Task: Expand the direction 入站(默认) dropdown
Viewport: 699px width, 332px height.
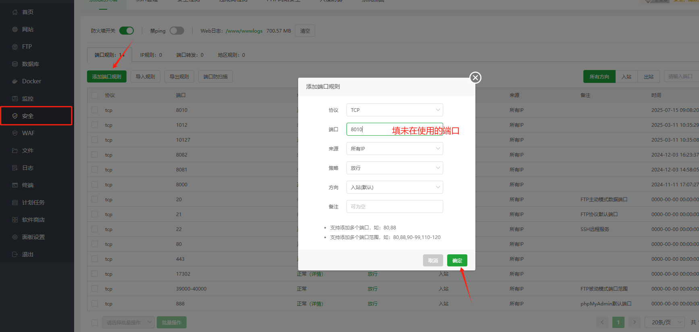Action: coord(394,187)
